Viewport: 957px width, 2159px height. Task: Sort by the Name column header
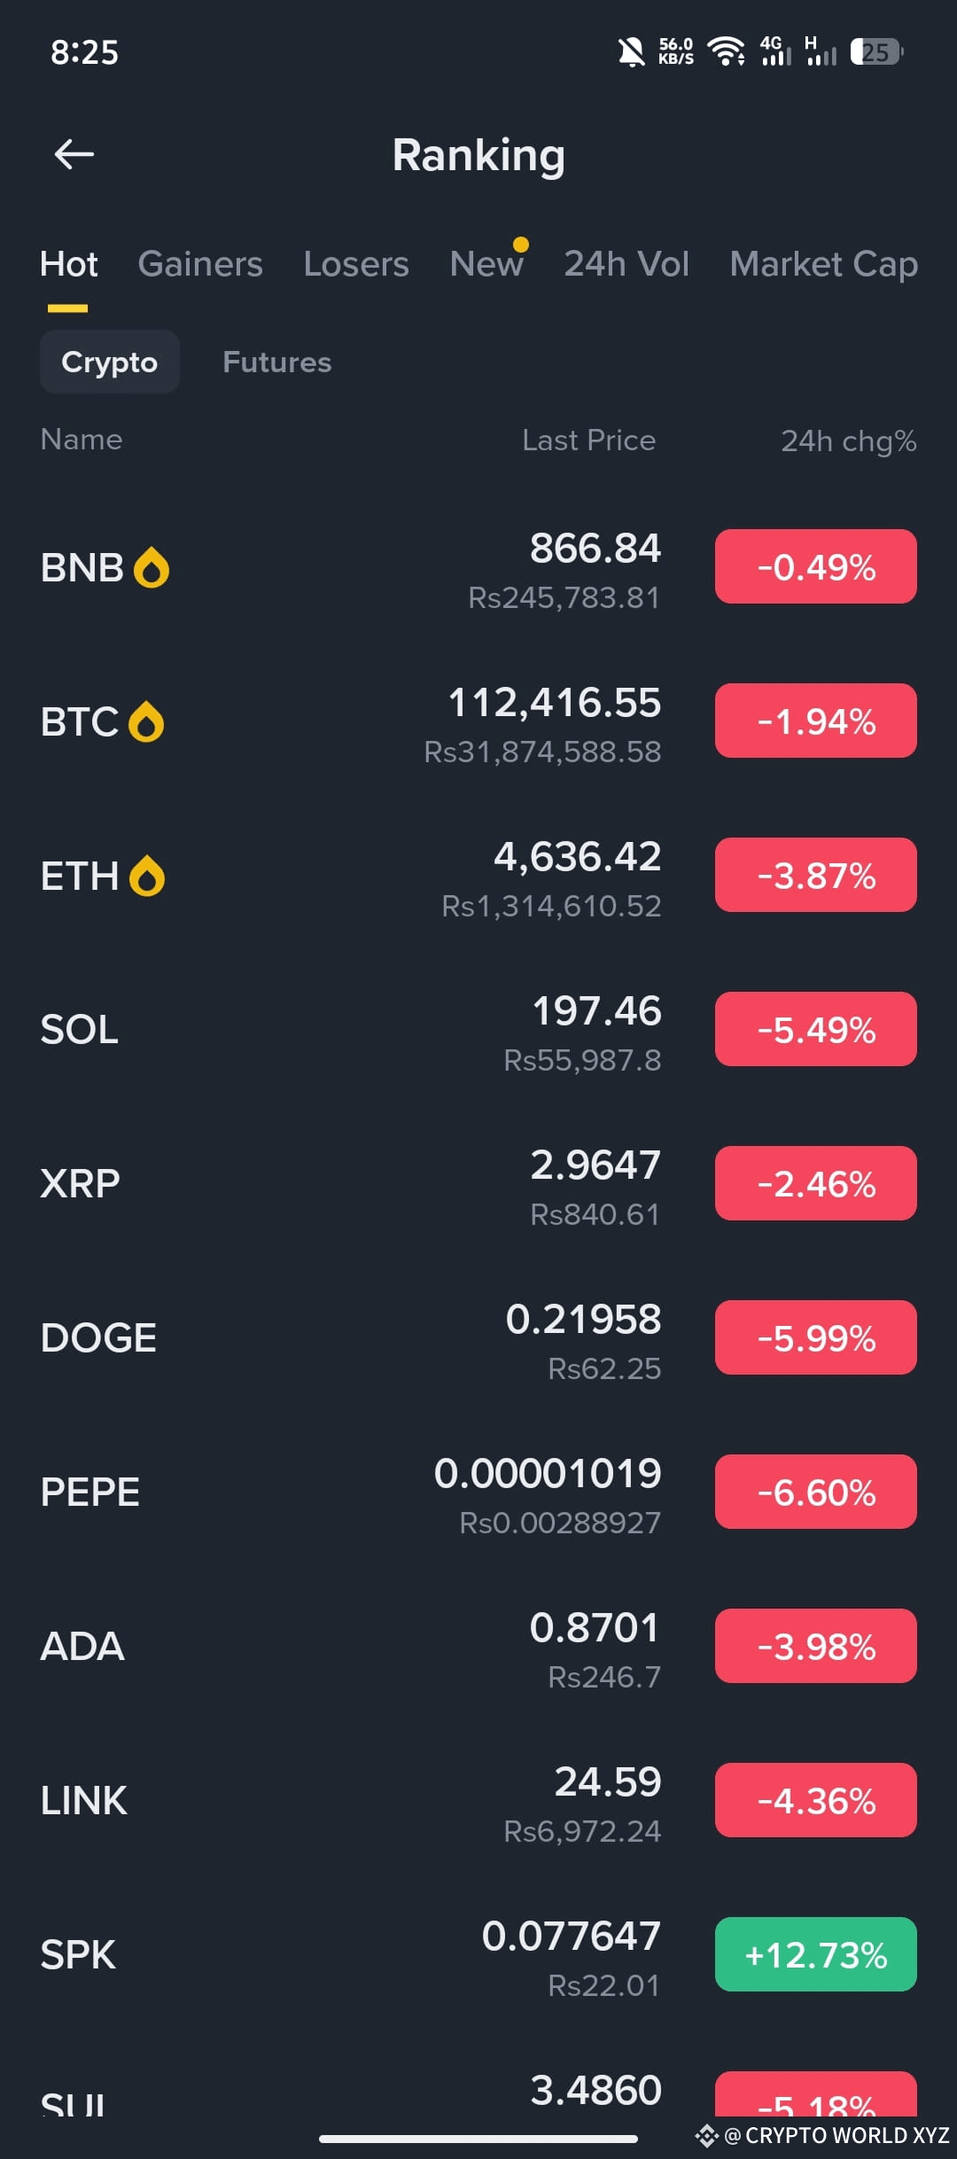pyautogui.click(x=82, y=440)
